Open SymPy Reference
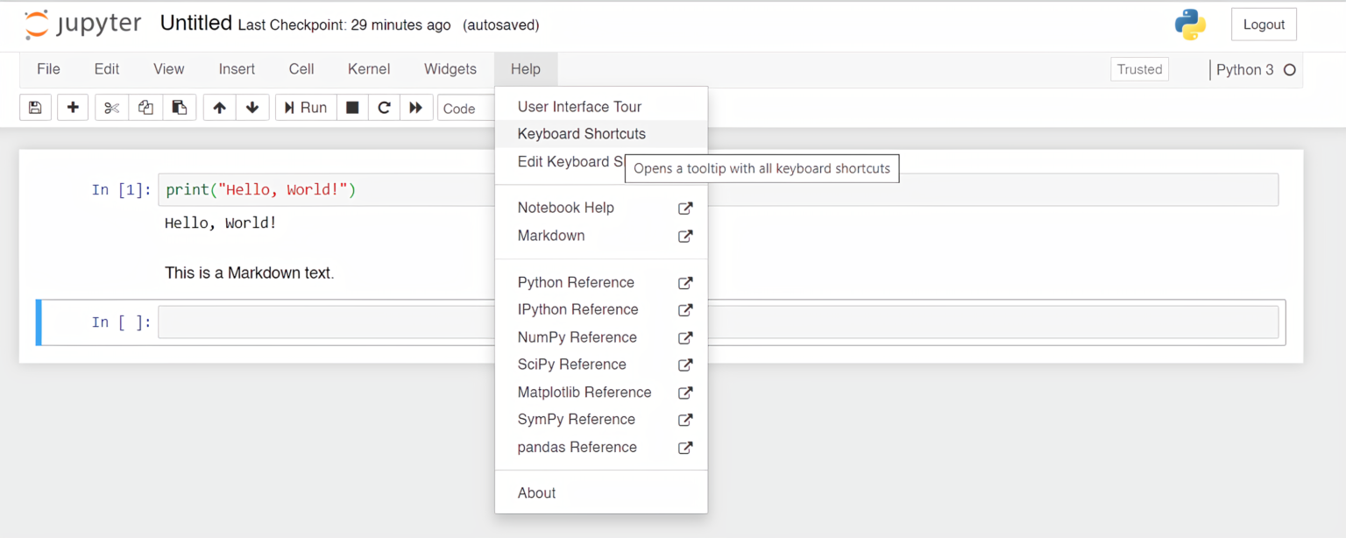Image resolution: width=1346 pixels, height=538 pixels. click(x=601, y=419)
